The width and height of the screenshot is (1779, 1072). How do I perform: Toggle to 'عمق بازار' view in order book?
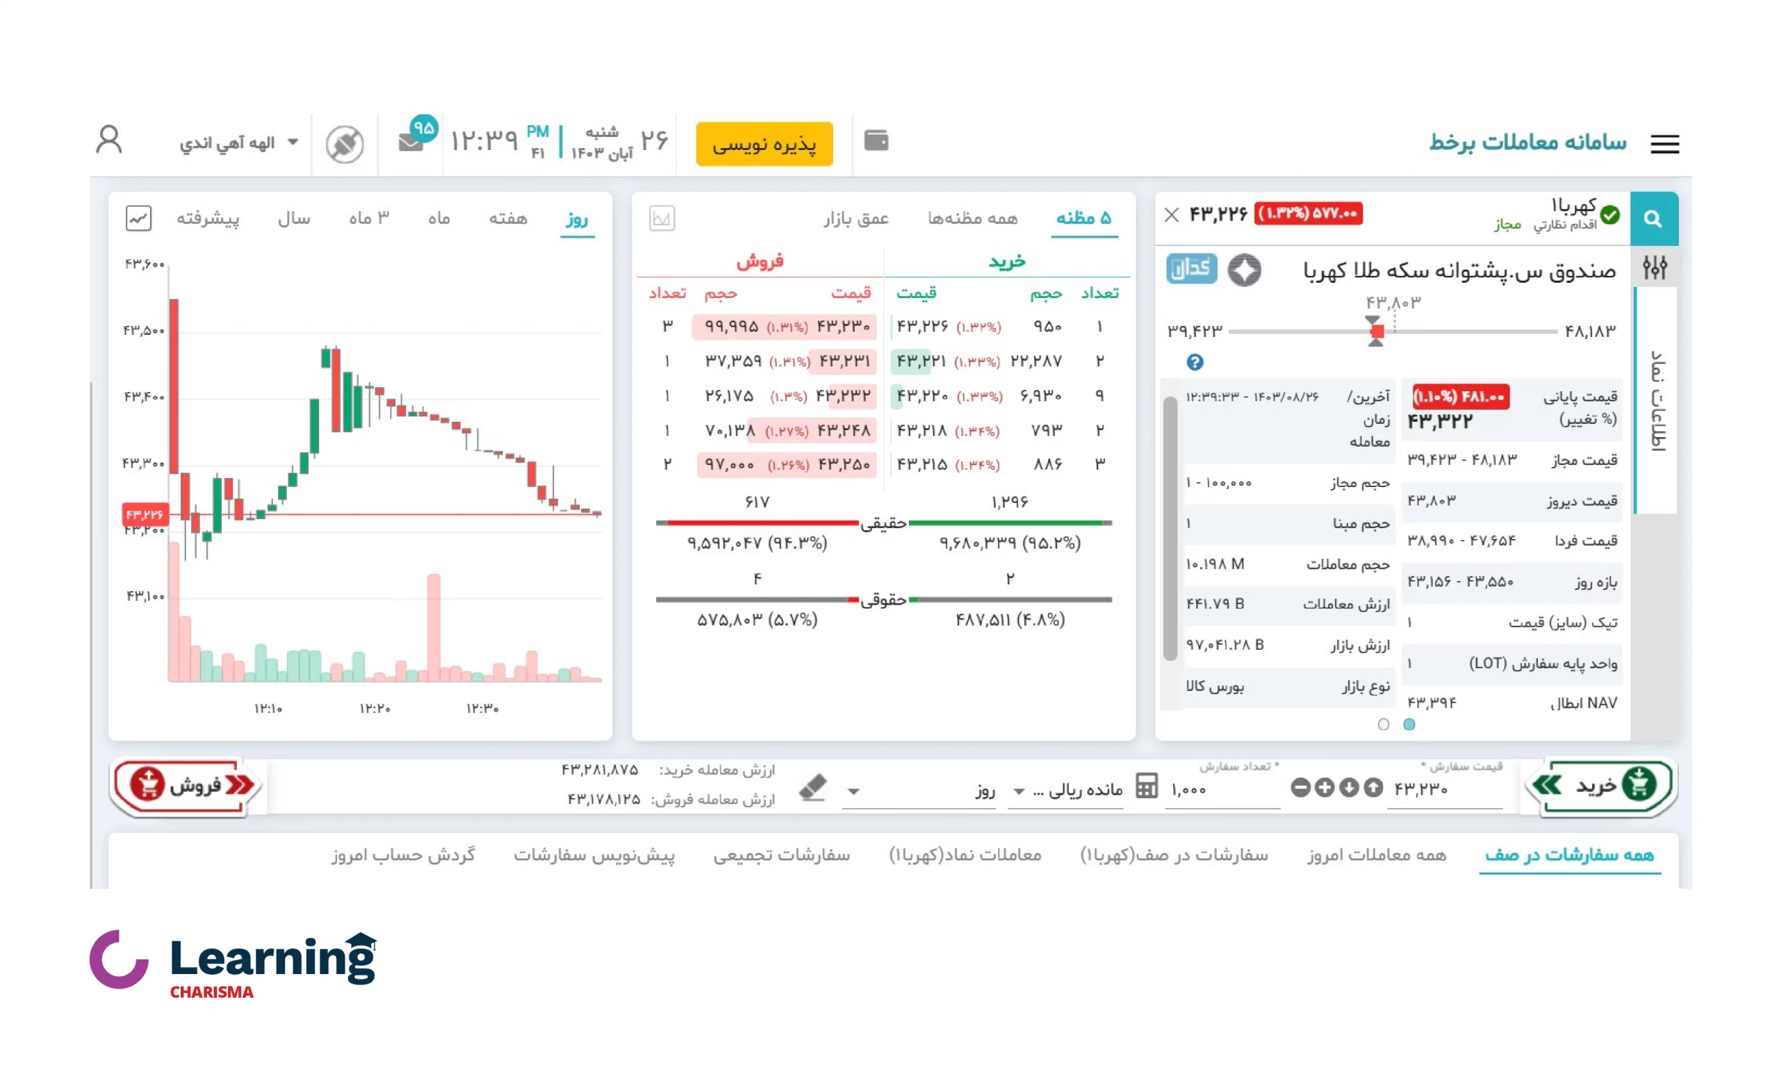(854, 217)
